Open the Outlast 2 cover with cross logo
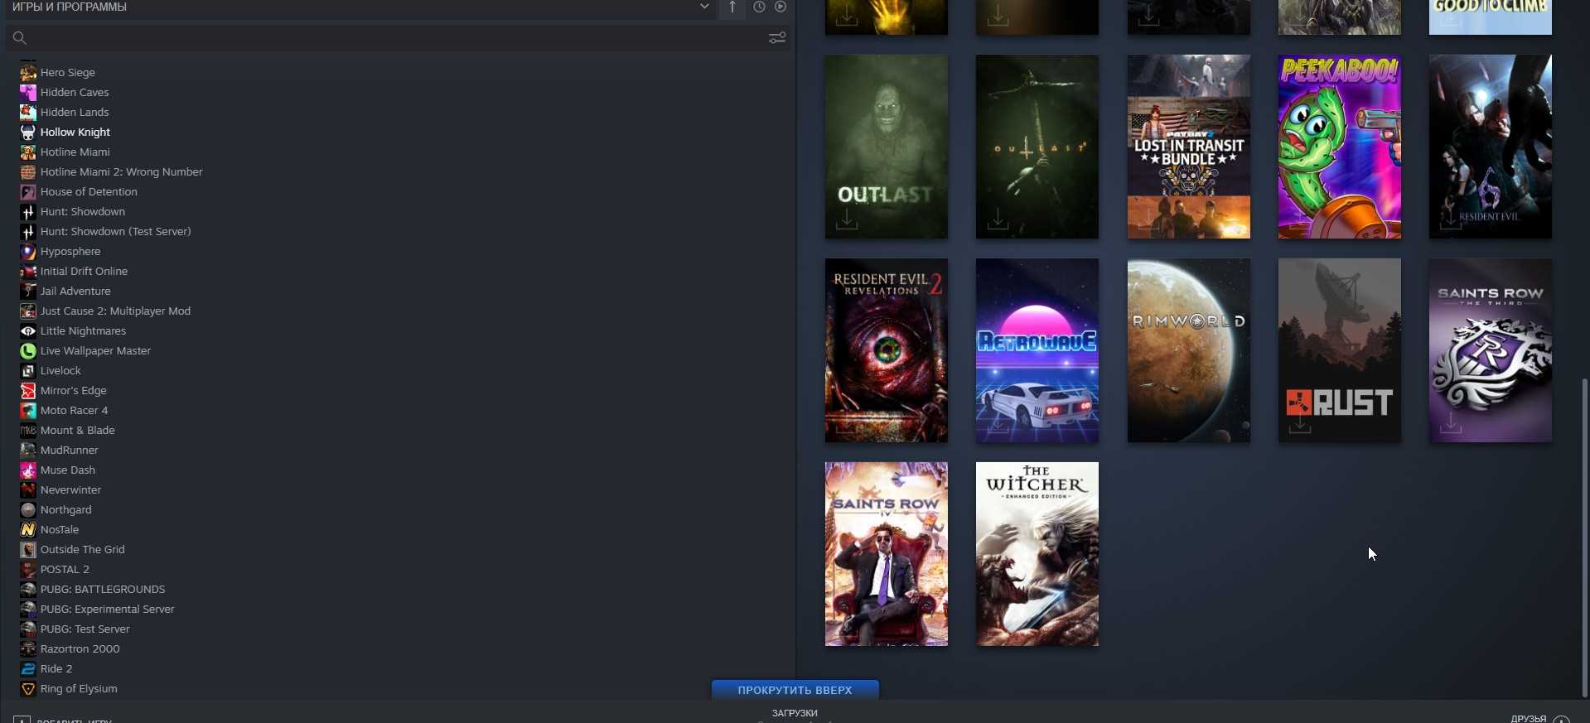The height and width of the screenshot is (723, 1590). pyautogui.click(x=1037, y=147)
